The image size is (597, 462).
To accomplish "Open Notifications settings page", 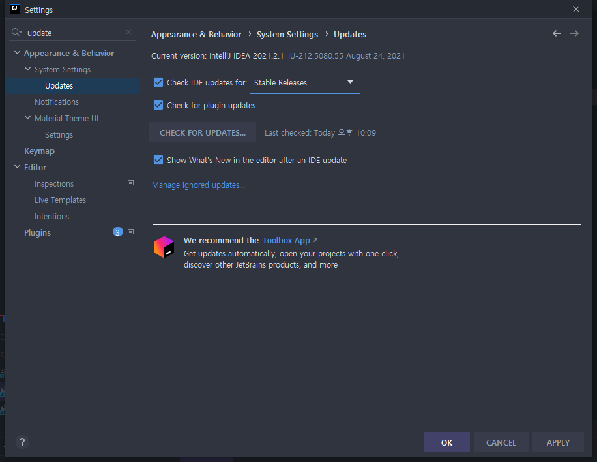I will [x=57, y=102].
